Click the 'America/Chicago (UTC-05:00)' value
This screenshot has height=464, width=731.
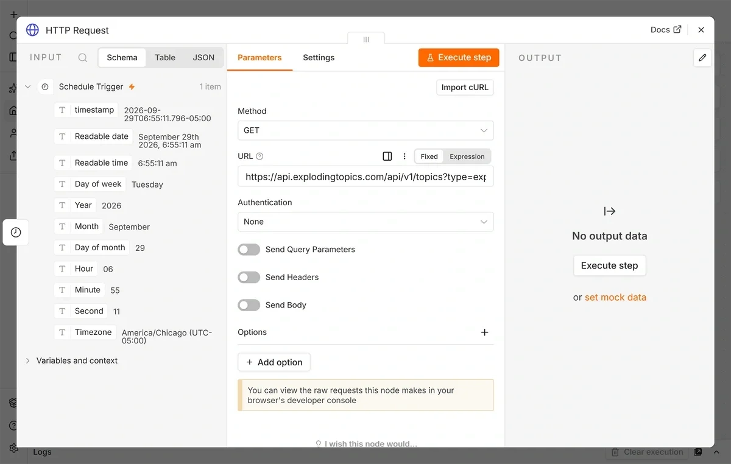[167, 337]
